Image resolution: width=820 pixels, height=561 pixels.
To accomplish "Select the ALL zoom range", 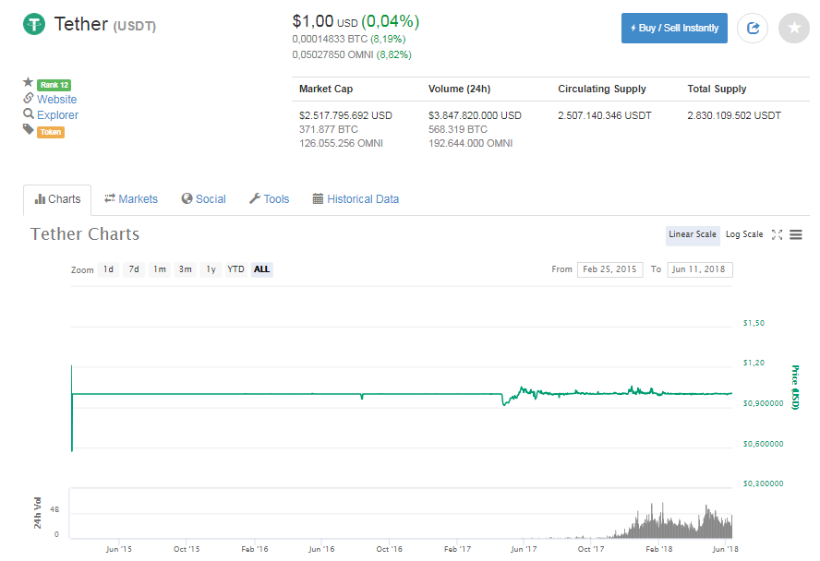I will 261,269.
